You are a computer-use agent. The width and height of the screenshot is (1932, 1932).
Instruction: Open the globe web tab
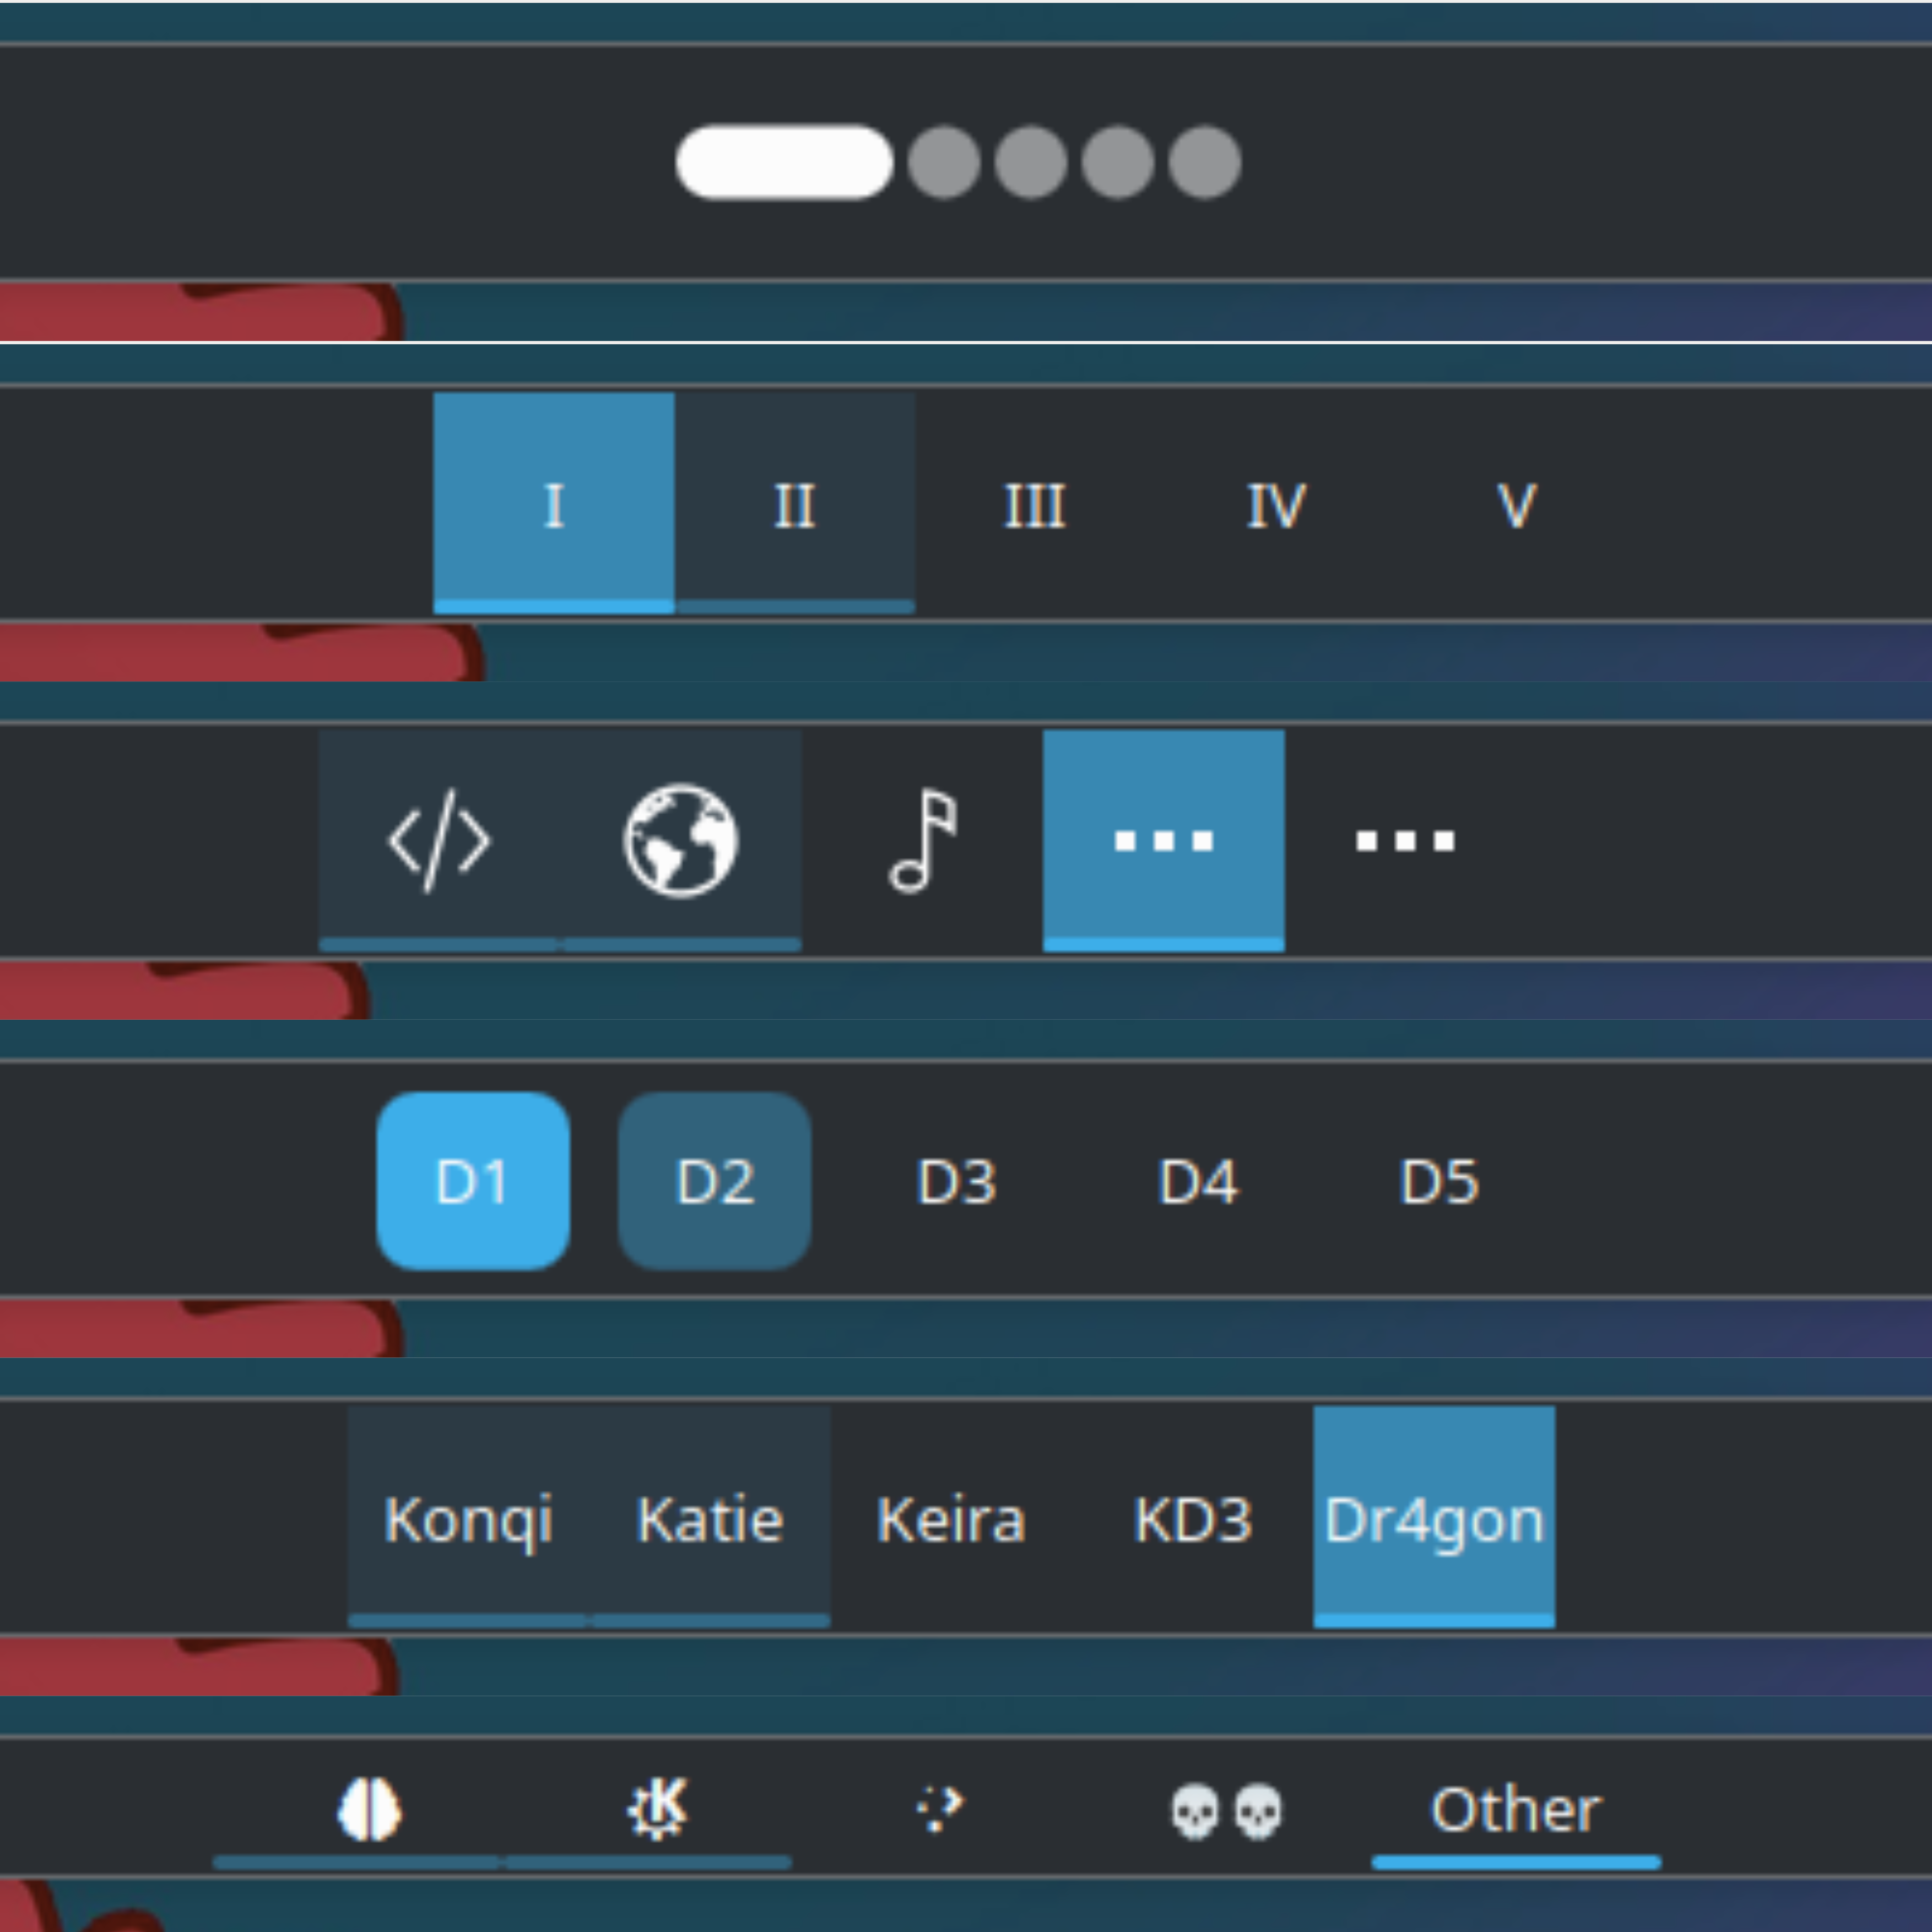[x=680, y=840]
